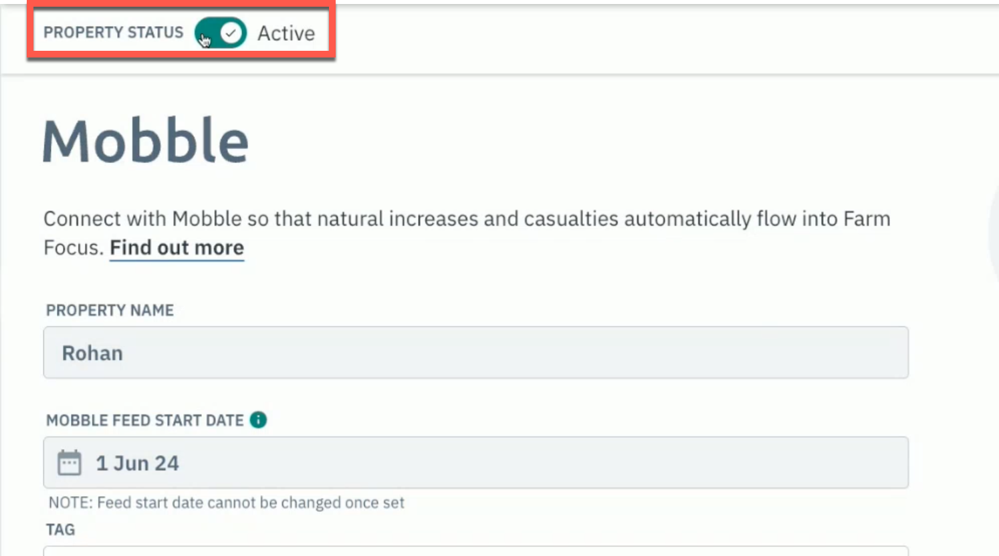Click the Active status label

pyautogui.click(x=286, y=33)
